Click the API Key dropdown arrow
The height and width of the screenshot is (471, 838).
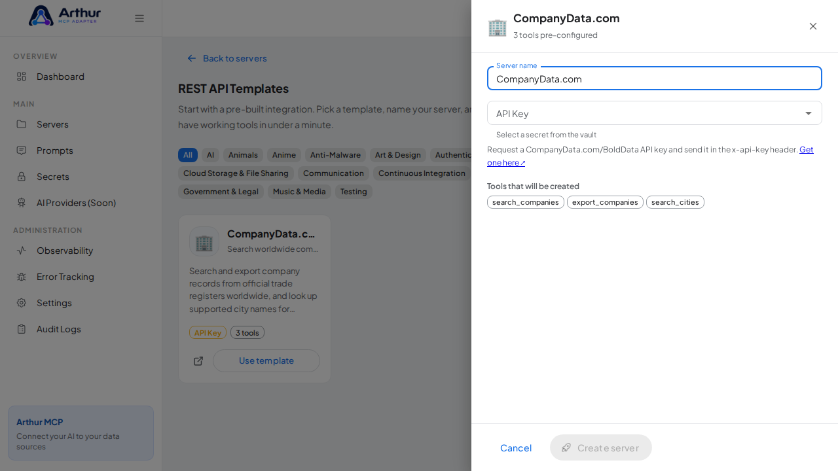809,113
